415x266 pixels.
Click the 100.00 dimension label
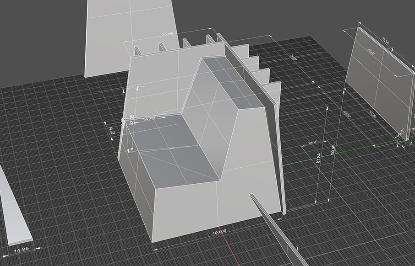[x=220, y=231]
